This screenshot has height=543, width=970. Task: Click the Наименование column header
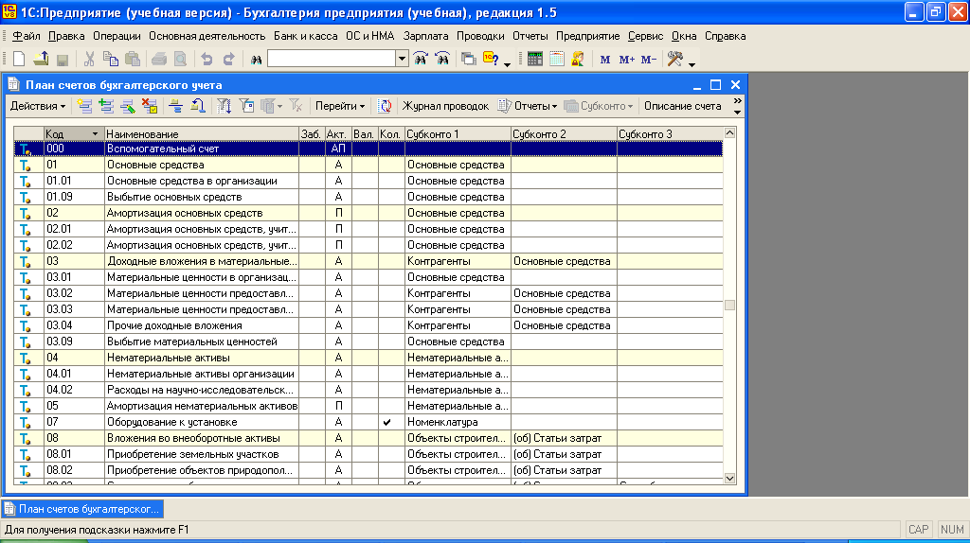[x=202, y=134]
